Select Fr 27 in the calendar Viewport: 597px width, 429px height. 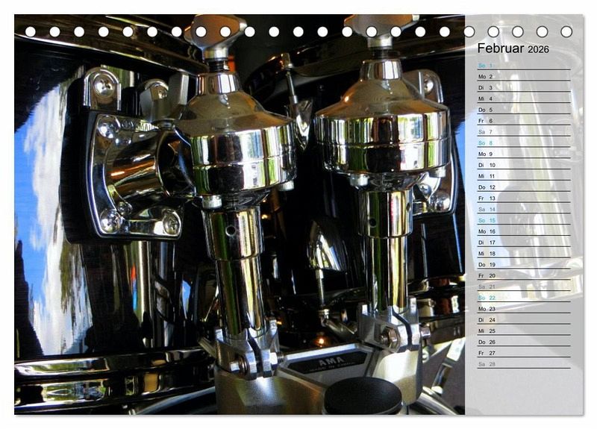coord(486,353)
